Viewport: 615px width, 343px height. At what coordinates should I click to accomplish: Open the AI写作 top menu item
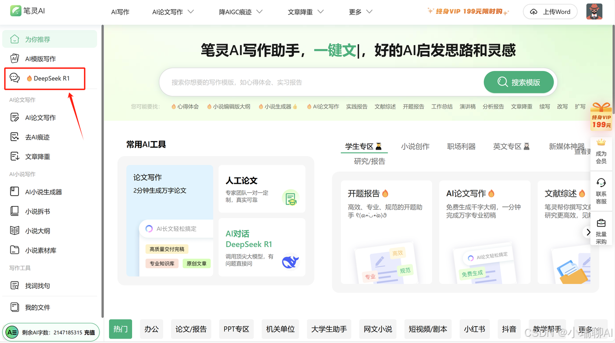(x=120, y=12)
